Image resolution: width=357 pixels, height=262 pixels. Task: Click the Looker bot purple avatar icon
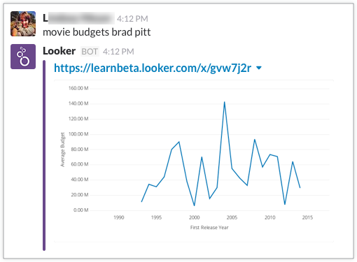pyautogui.click(x=23, y=57)
